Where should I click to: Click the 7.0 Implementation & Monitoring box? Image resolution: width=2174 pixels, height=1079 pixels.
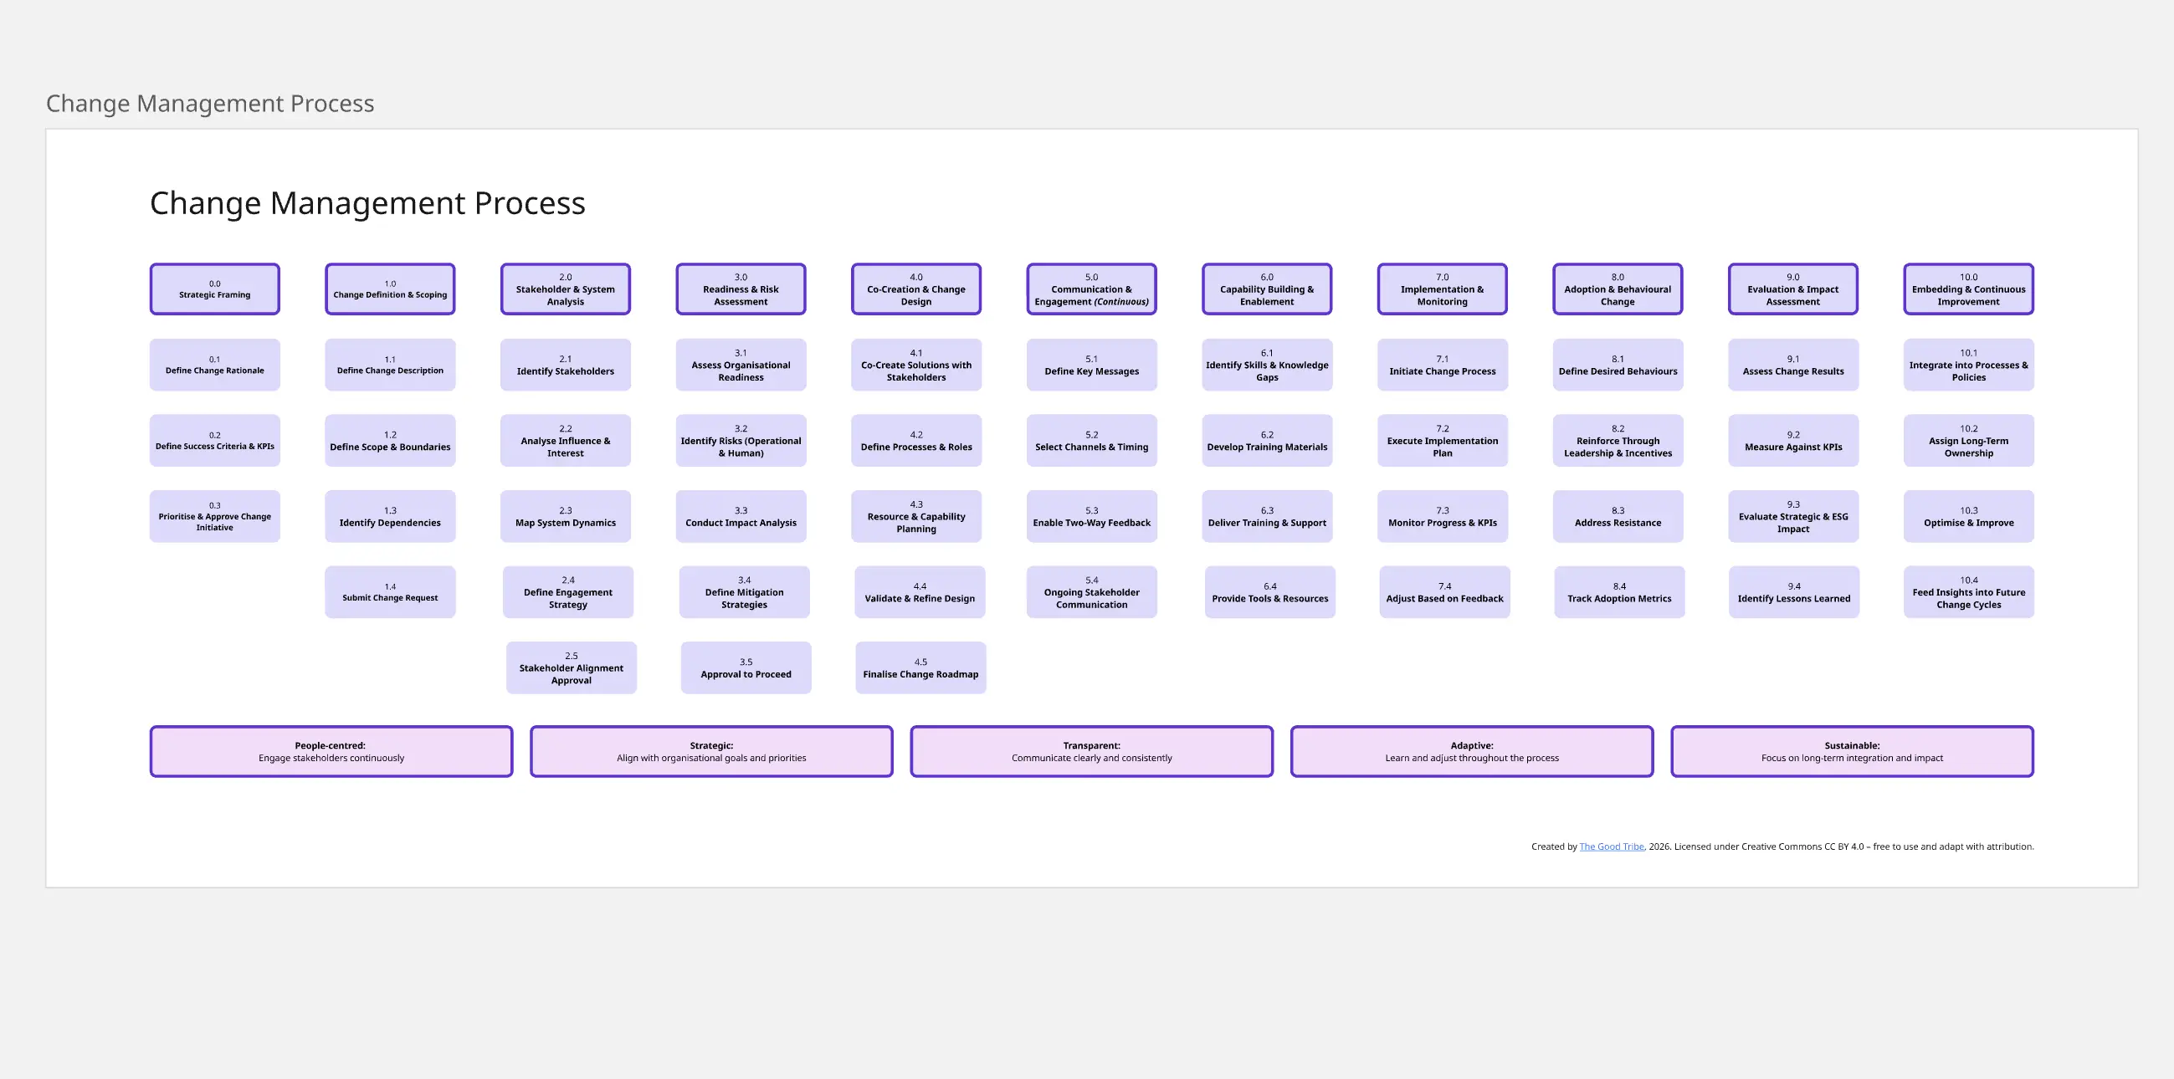(x=1442, y=289)
